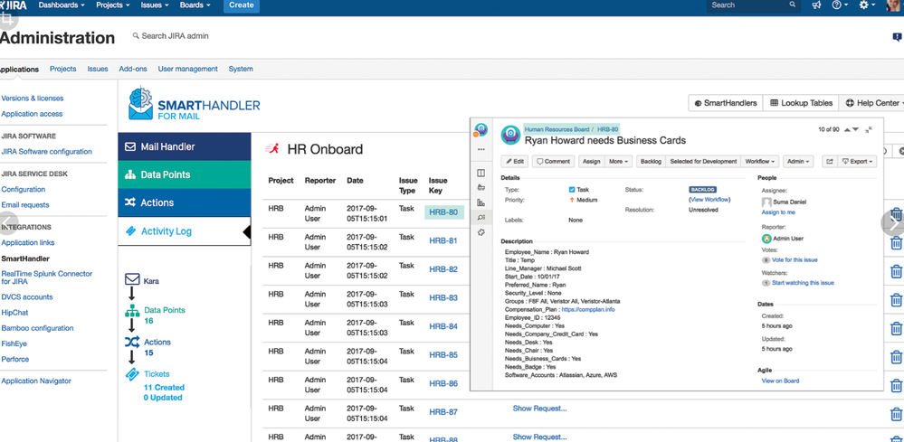Viewport: 904px width, 442px height.
Task: Open the HRB-82 issue key link
Action: [443, 269]
